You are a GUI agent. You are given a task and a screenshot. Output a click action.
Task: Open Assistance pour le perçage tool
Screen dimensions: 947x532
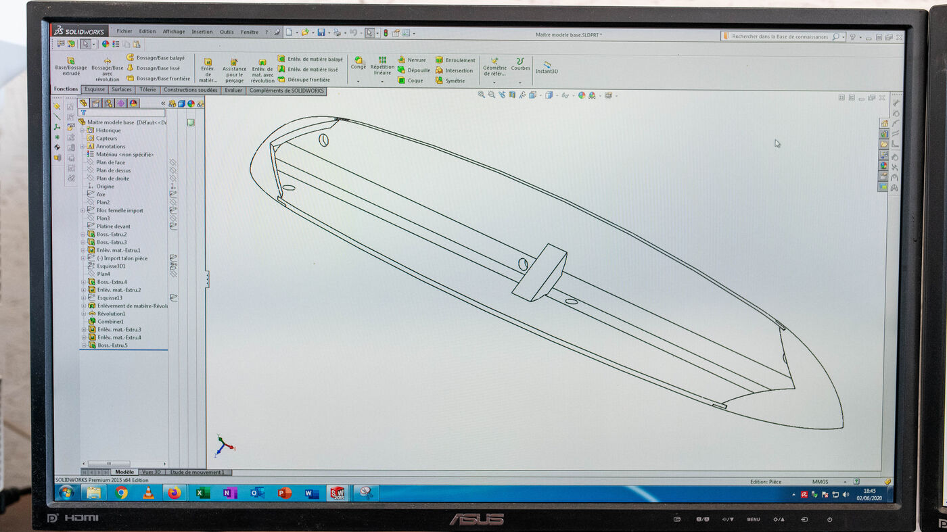[x=234, y=69]
